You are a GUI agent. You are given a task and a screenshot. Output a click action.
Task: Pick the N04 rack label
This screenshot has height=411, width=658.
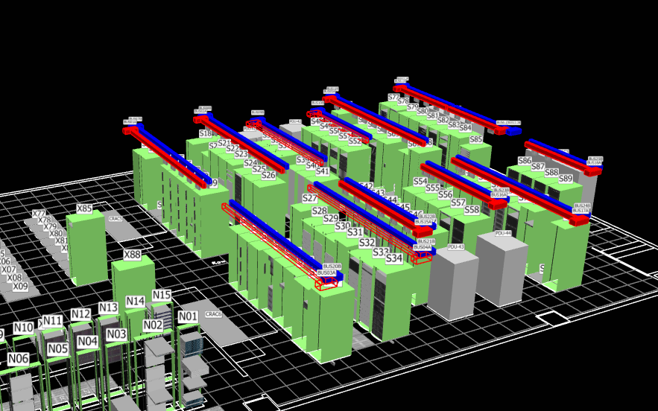(x=88, y=342)
